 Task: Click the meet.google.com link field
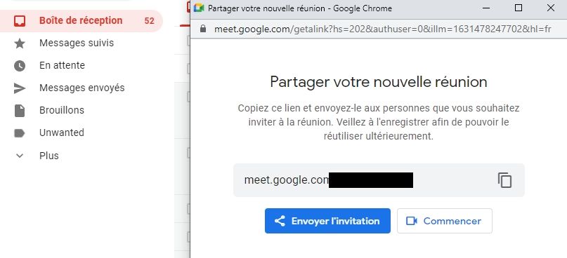[379, 180]
